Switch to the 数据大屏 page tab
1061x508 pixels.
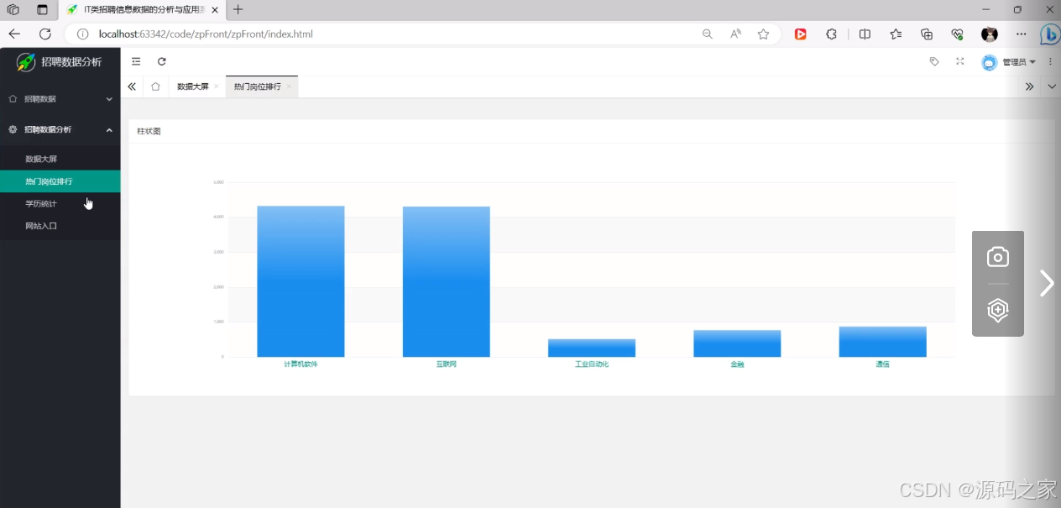(x=193, y=86)
